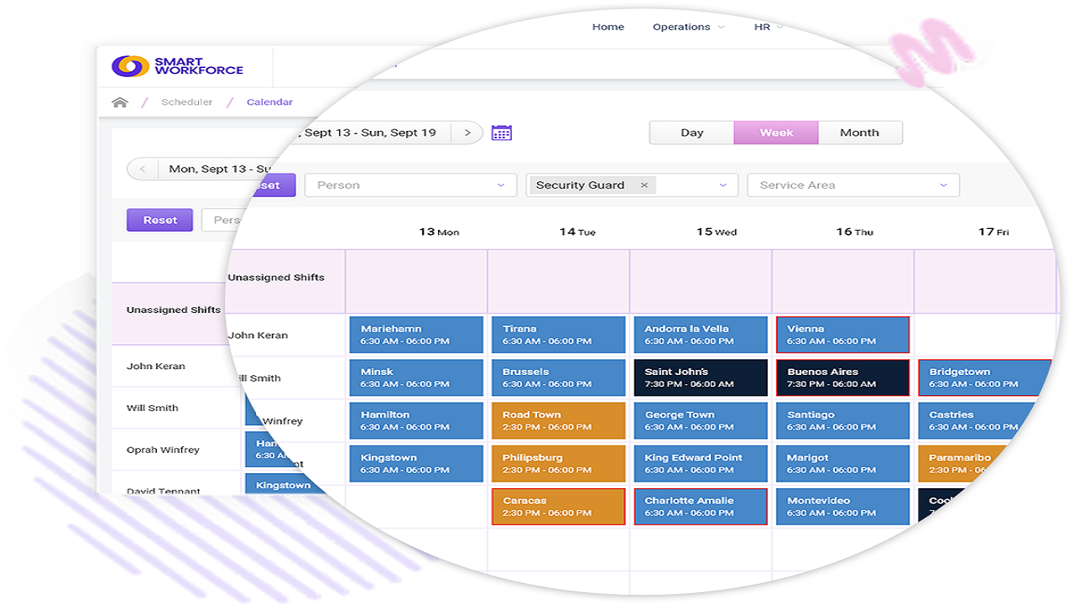
Task: Expand the Security Guard role dropdown
Action: click(x=722, y=185)
